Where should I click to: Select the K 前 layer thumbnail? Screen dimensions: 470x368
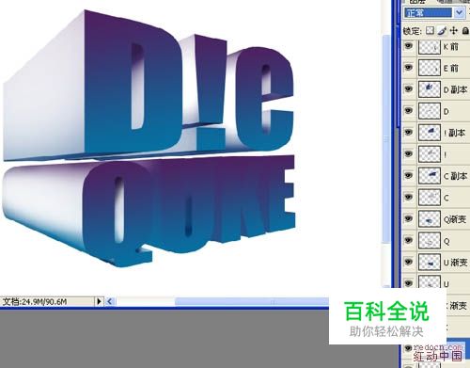click(430, 46)
